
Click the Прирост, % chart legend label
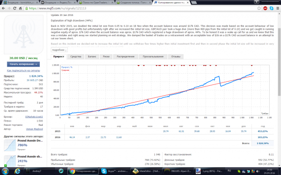67,67
